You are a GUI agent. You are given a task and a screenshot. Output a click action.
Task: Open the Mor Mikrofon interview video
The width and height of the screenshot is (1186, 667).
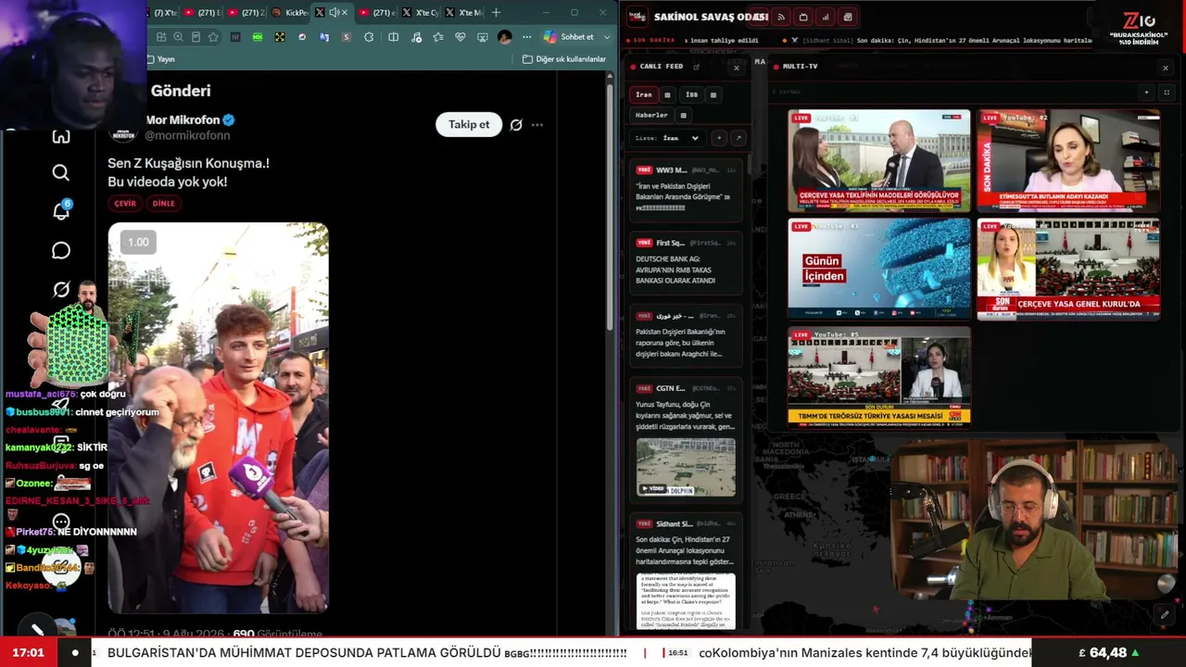[x=218, y=418]
